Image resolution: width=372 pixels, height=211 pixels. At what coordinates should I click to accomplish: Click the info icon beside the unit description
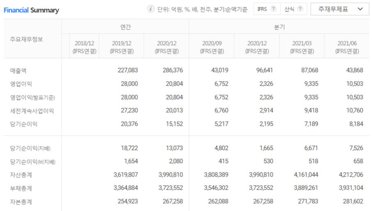pos(151,9)
